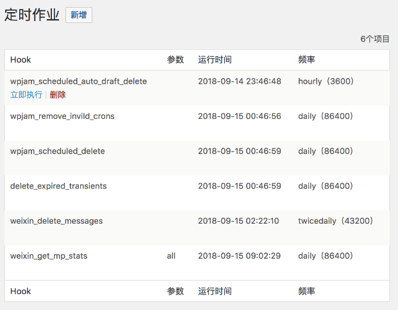Click the 'all' parameter of weixin_get_mp_stats
398x310 pixels.
click(171, 256)
